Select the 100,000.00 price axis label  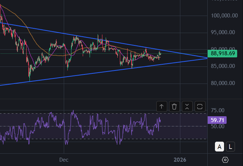tap(224, 16)
